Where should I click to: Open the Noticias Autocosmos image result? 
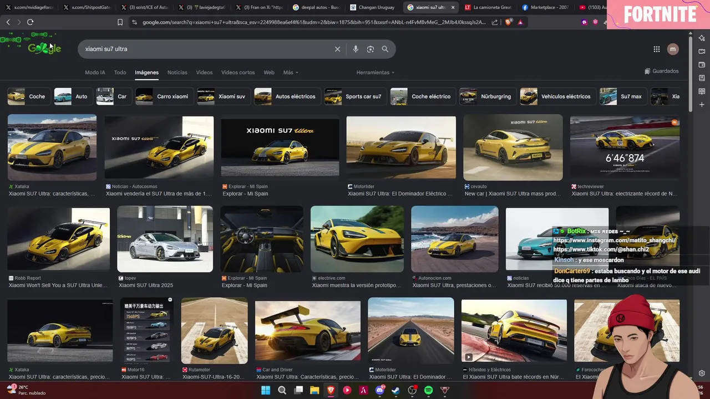pos(159,147)
